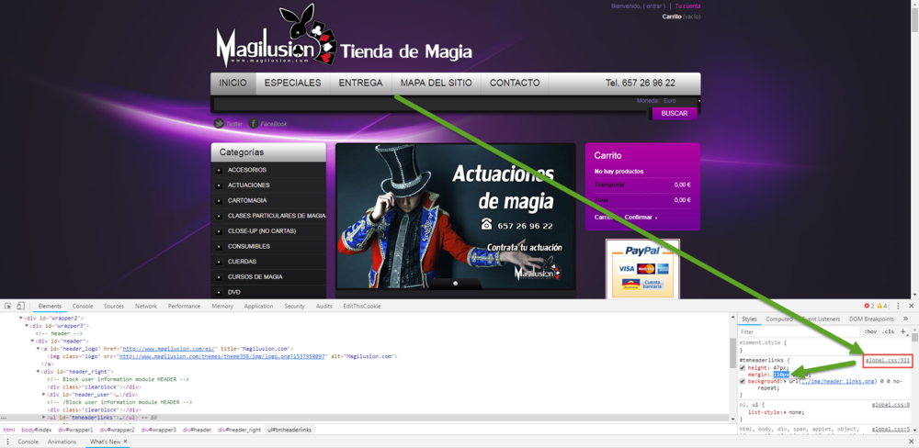
Task: Show more Styles pane tabs with chevrons
Action: [x=905, y=319]
